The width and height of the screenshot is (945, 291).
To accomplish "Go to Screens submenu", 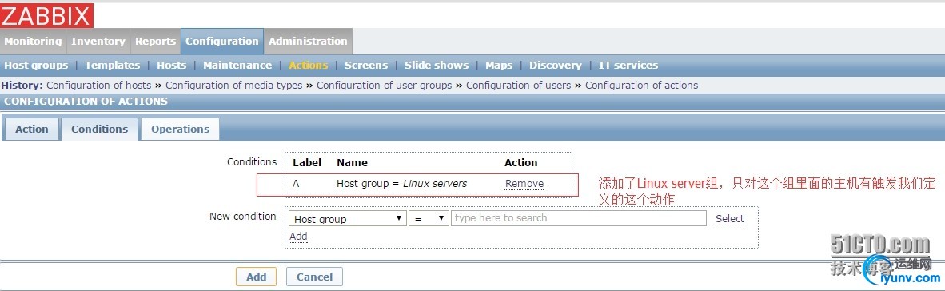I will click(366, 65).
